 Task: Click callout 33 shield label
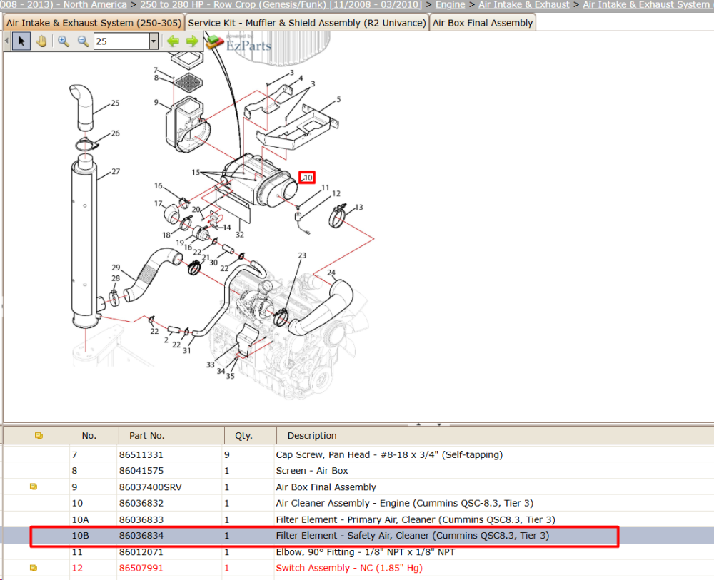pos(210,365)
